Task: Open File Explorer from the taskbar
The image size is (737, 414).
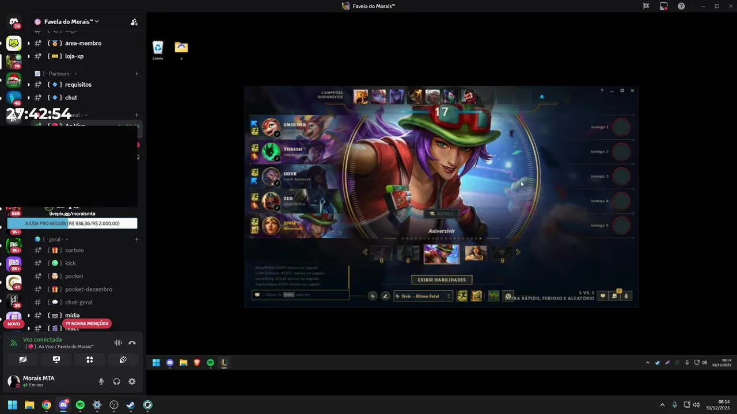Action: (29, 405)
